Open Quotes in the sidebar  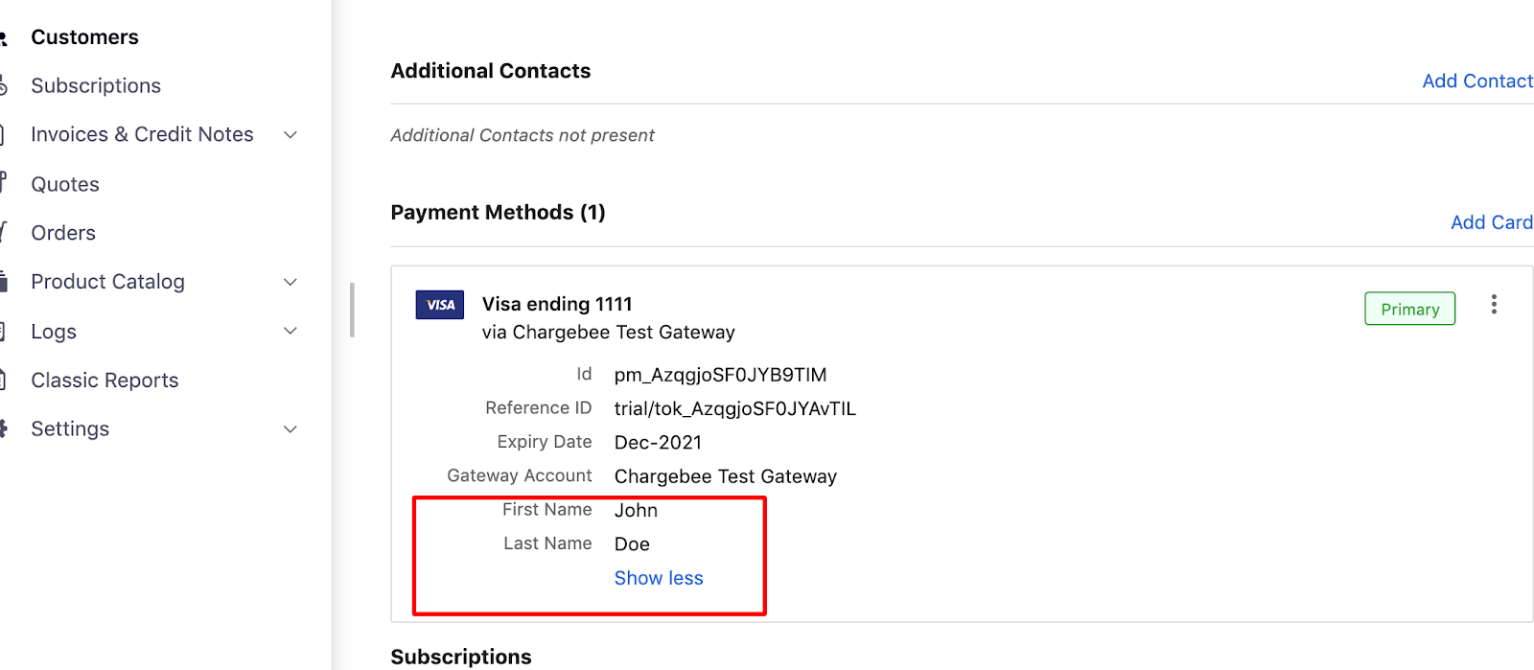[65, 184]
